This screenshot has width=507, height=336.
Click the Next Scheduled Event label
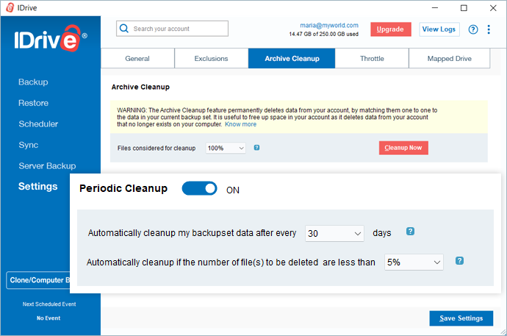pyautogui.click(x=49, y=304)
